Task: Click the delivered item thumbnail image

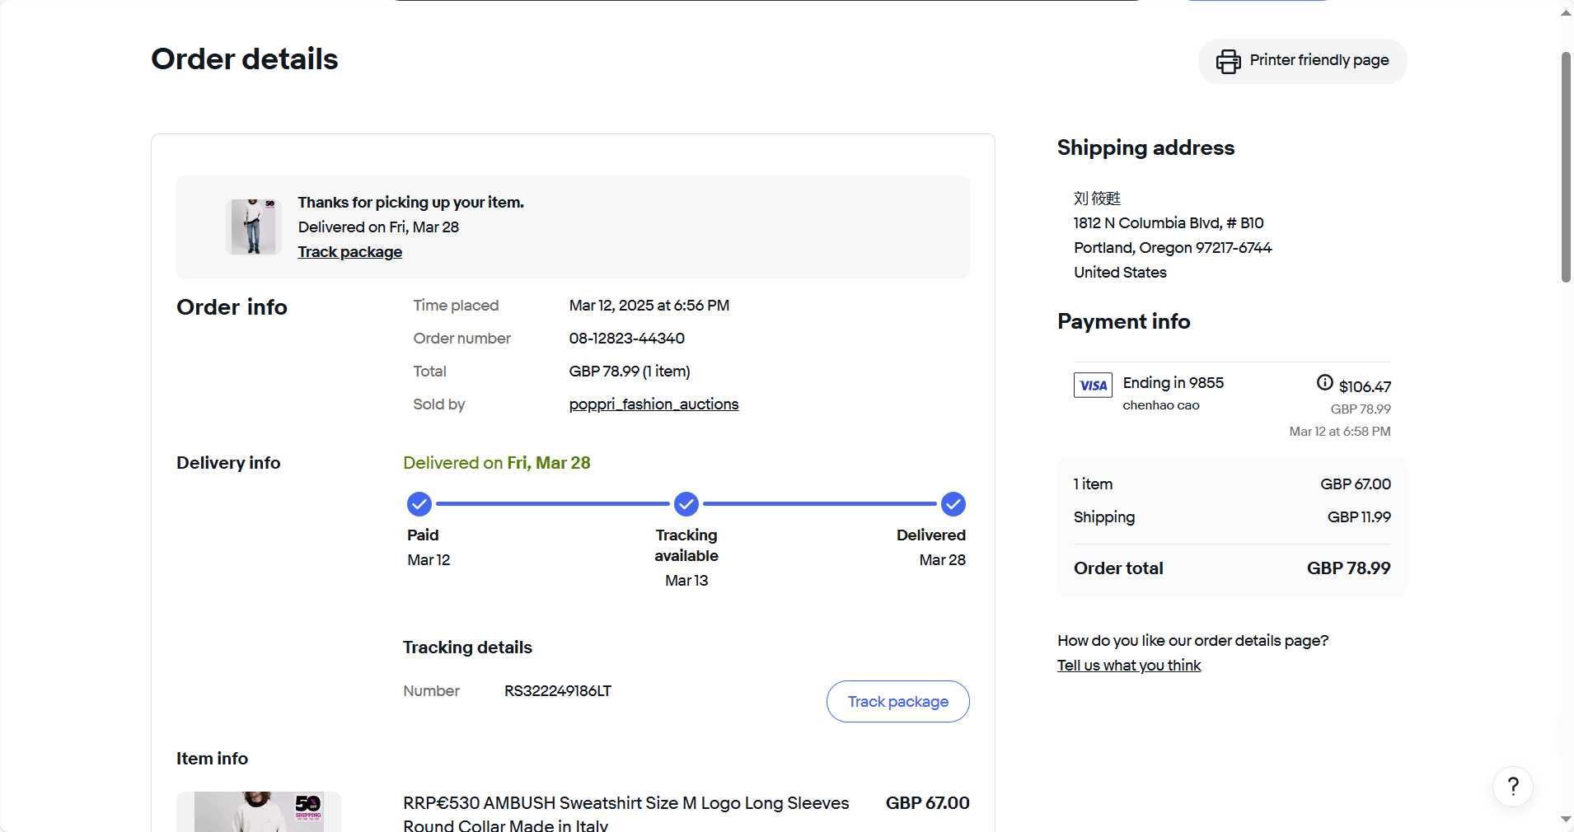Action: pos(254,227)
